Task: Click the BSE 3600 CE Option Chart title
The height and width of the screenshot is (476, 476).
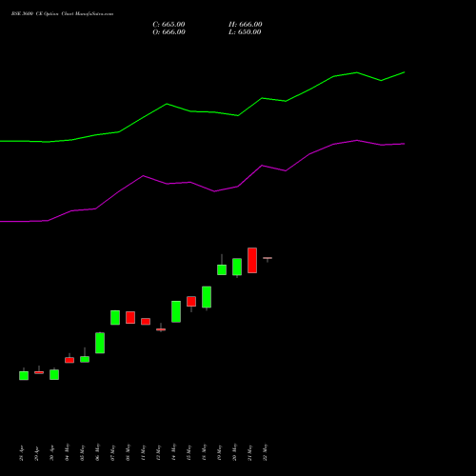Action: [62, 14]
